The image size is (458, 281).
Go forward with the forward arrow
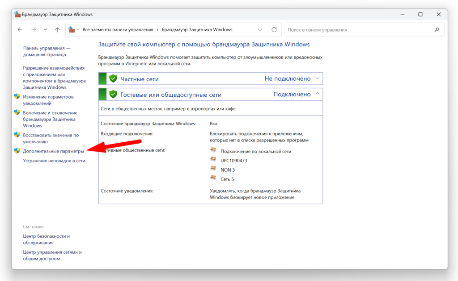coord(34,29)
